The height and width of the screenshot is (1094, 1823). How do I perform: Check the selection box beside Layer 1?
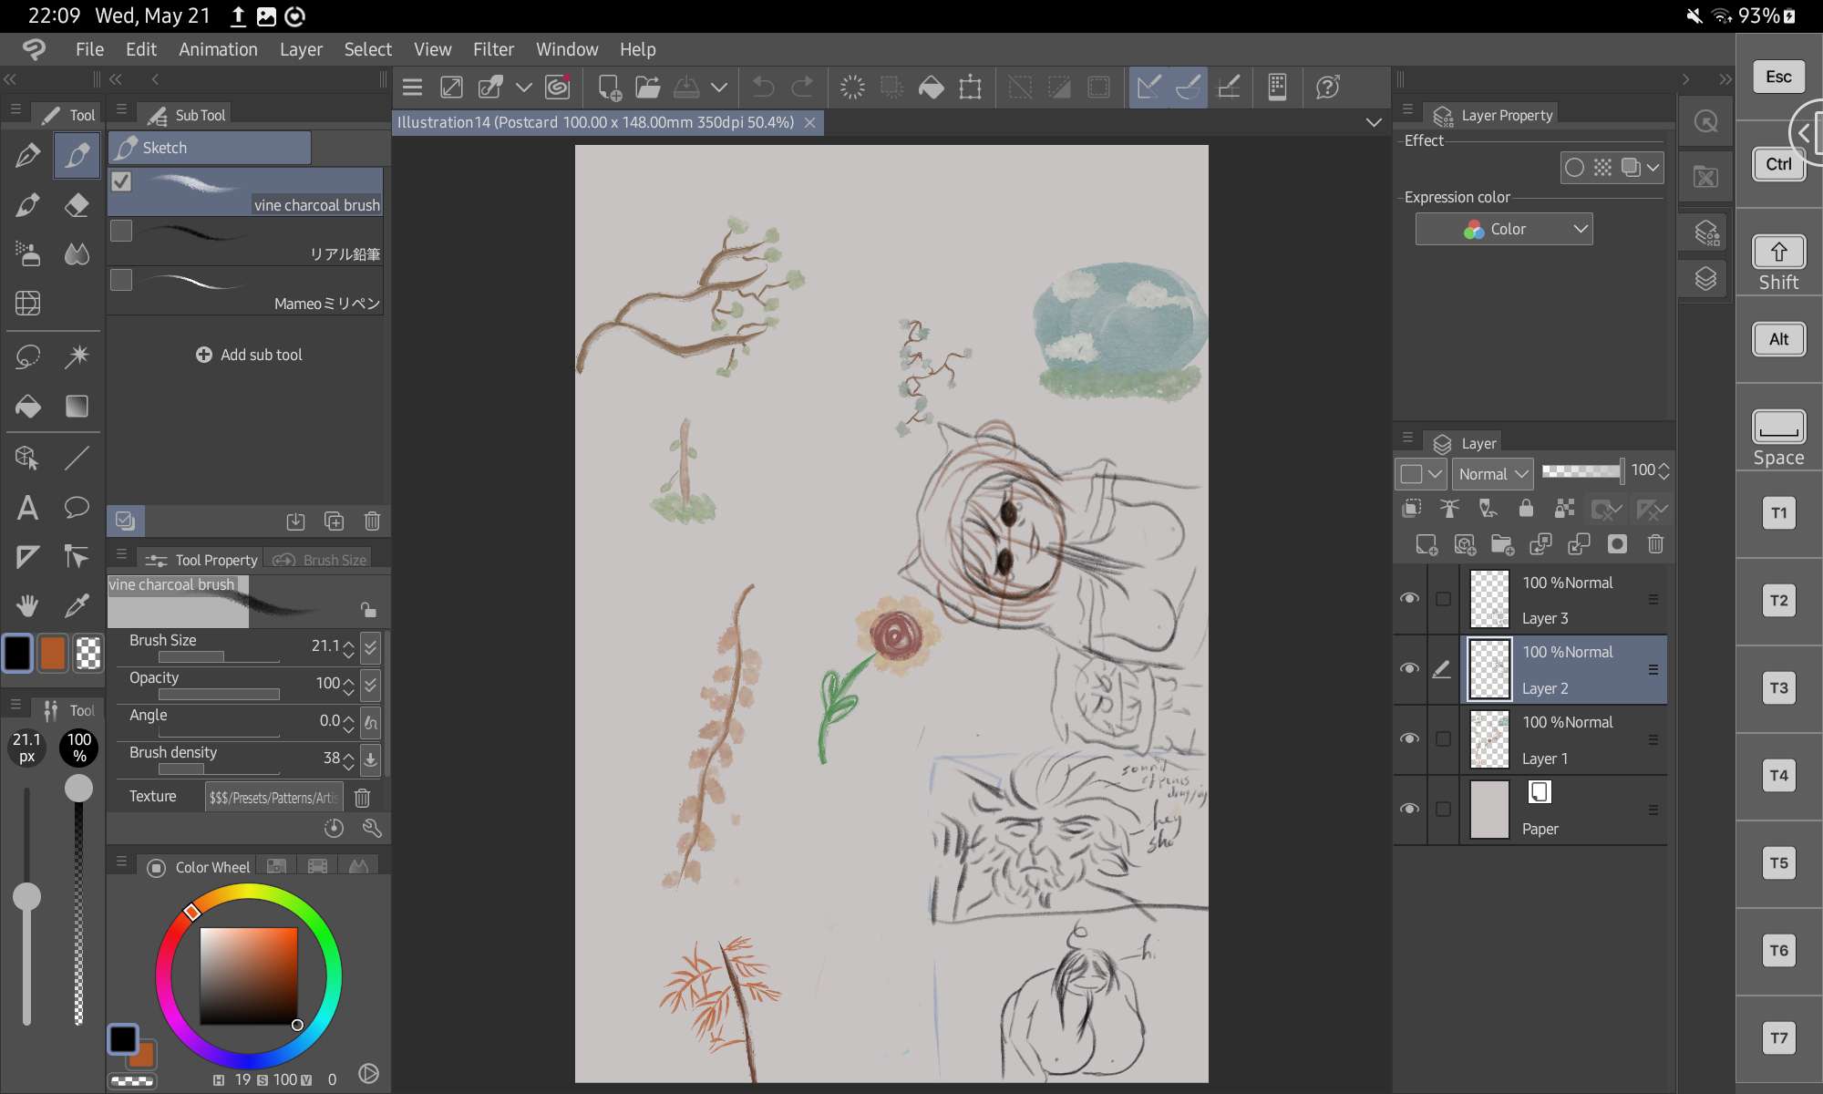(x=1443, y=738)
